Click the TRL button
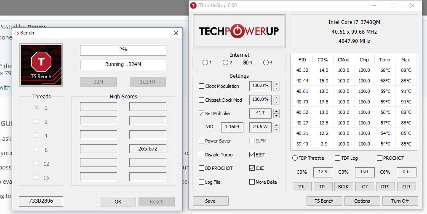 [x=302, y=187]
